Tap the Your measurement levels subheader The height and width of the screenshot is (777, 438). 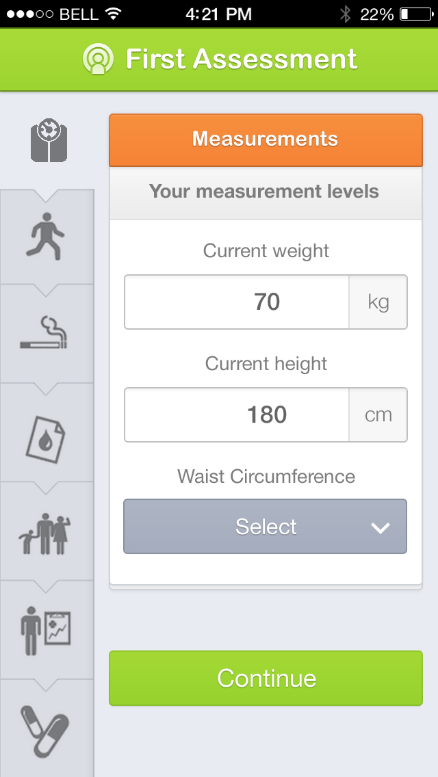point(266,192)
